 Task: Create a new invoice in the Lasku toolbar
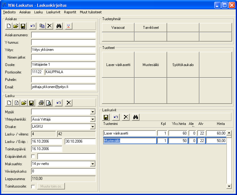coord(9,103)
